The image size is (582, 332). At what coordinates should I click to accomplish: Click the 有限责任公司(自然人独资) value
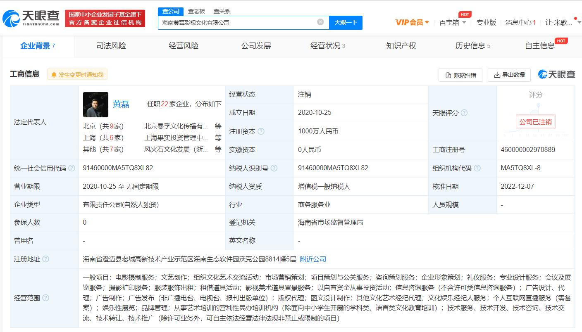(x=121, y=204)
